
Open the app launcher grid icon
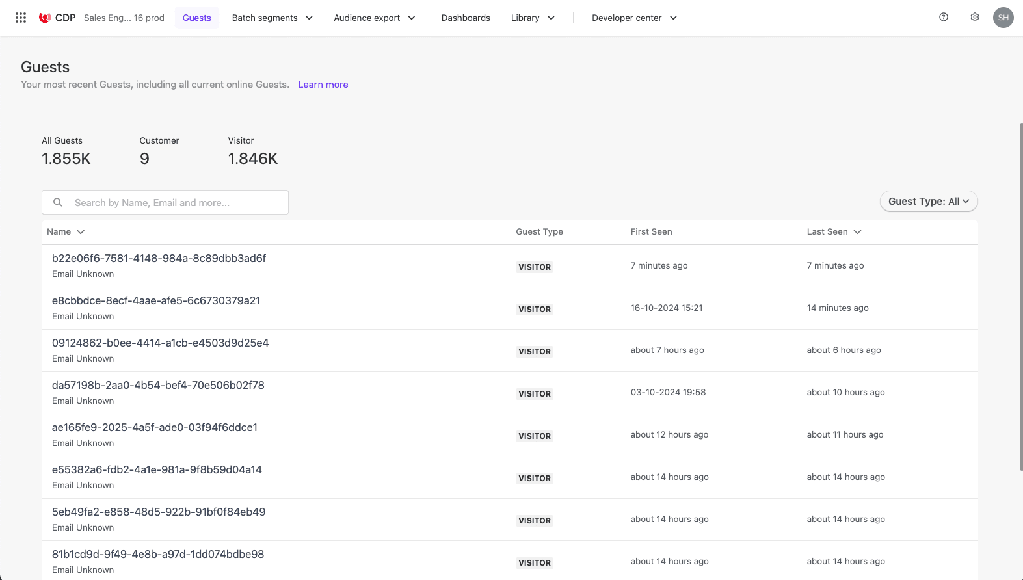(x=21, y=18)
